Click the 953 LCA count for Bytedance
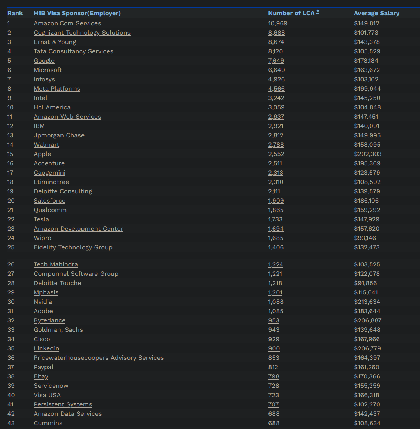This screenshot has width=420, height=429. point(274,320)
